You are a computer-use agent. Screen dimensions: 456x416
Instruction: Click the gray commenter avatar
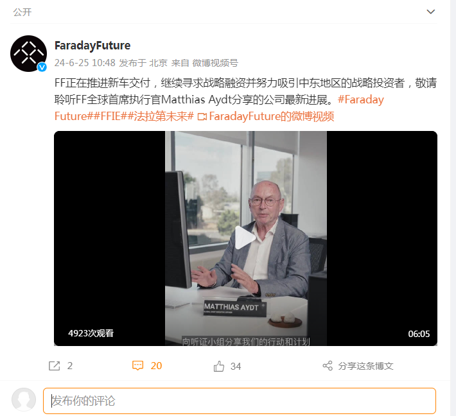click(x=24, y=400)
